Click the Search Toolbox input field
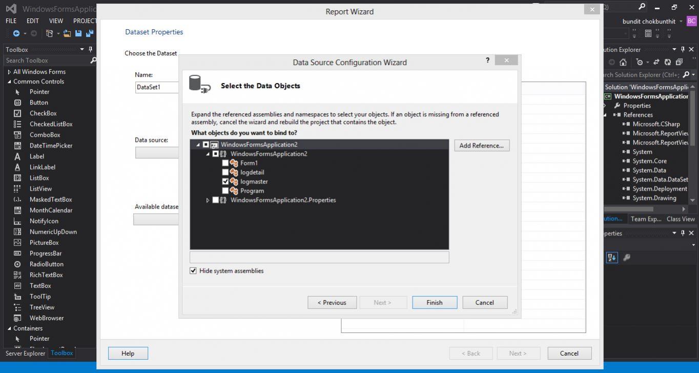Viewport: 699px width, 373px height. 47,60
